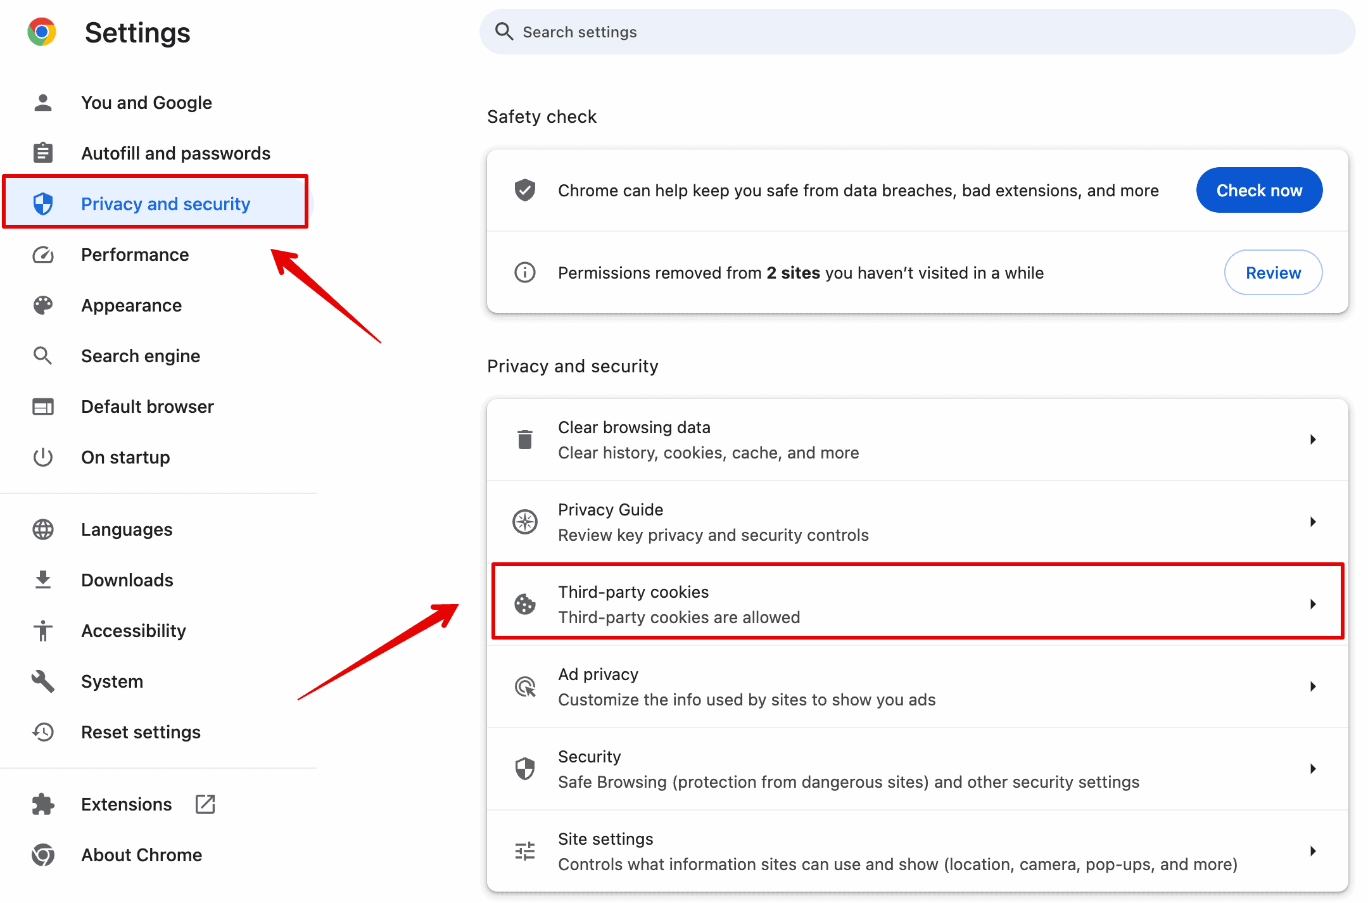
Task: Open the Performance settings section
Action: point(135,255)
